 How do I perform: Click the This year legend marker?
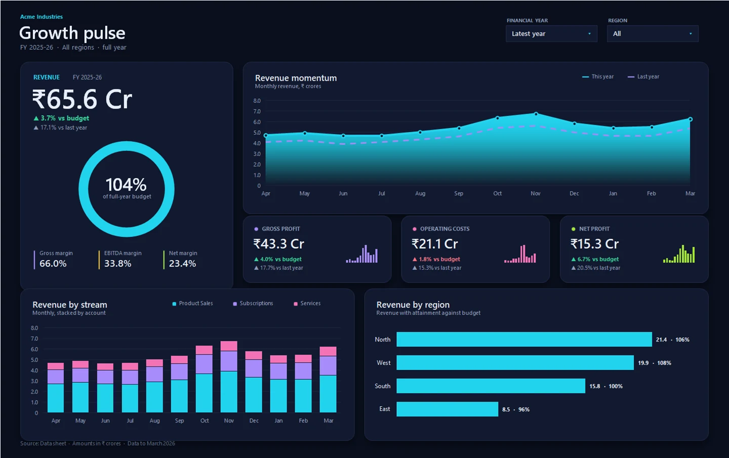(586, 77)
